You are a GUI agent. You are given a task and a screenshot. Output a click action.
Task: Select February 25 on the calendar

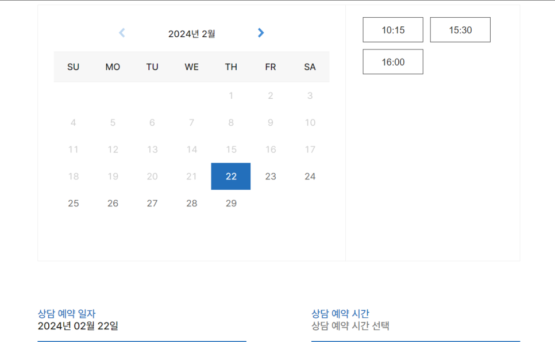click(x=74, y=203)
